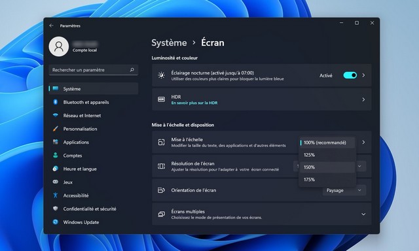
Task: Turn off the Éclairage nocturne toggle
Action: click(x=350, y=75)
